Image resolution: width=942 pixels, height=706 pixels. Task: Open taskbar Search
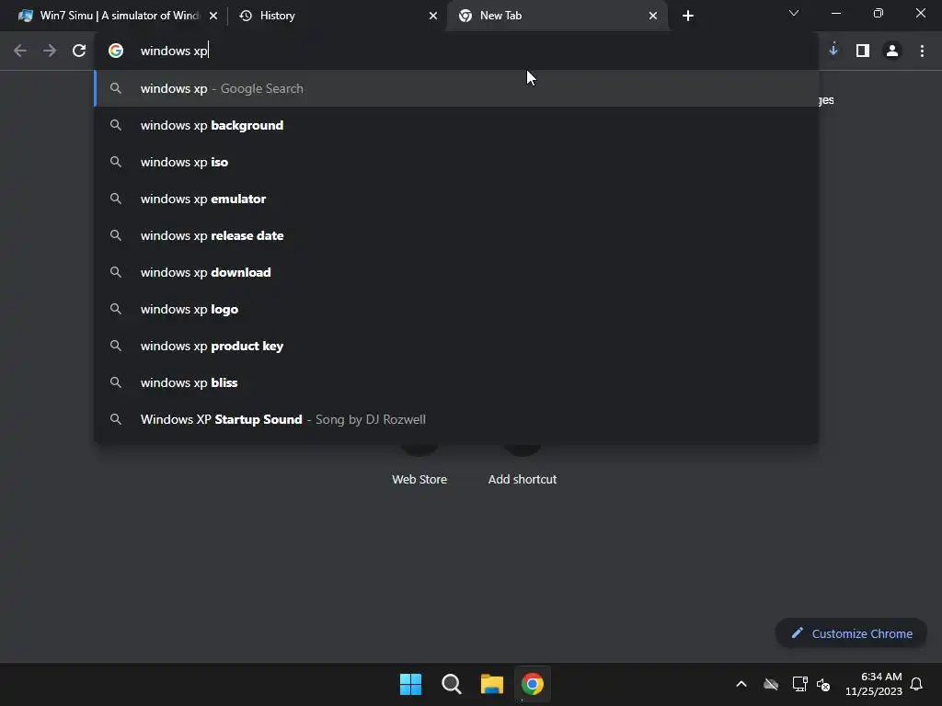pos(451,684)
